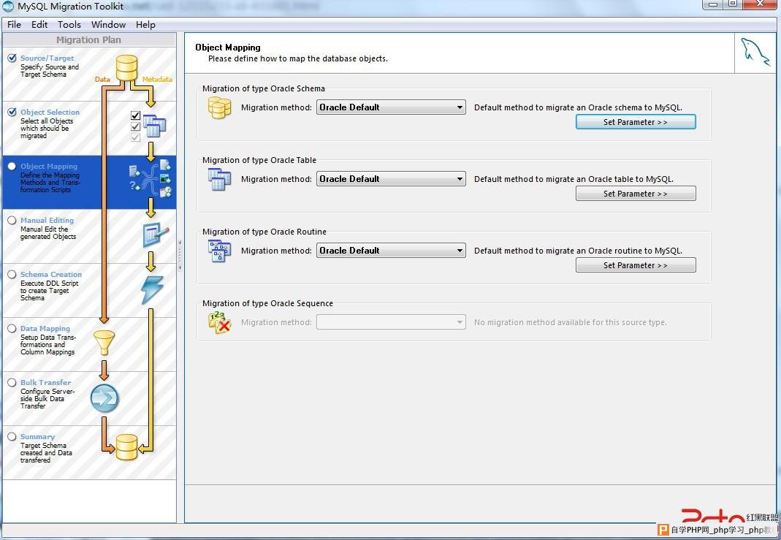Screen dimensions: 781x540
Task: Click 'Migration of type Oracle Schema' label
Action: (264, 88)
